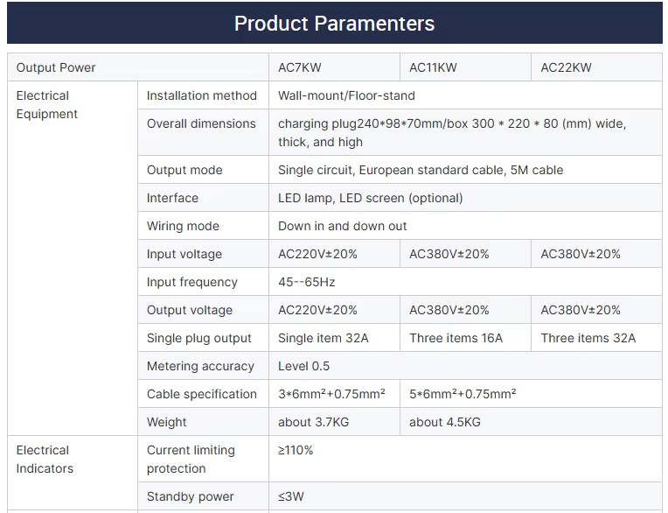Select the Wall-mount/Floor-stand value

click(346, 95)
